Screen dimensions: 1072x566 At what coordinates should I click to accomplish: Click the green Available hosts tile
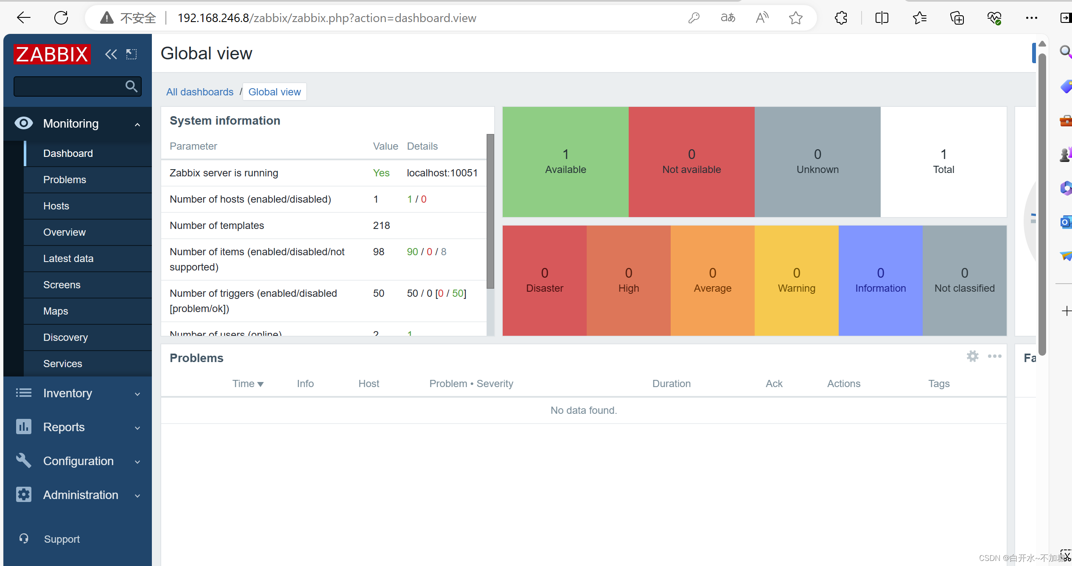(565, 162)
